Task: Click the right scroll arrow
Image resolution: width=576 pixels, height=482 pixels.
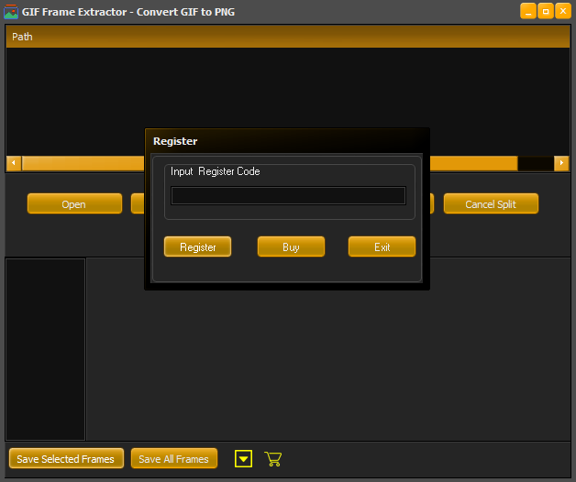Action: pyautogui.click(x=561, y=162)
